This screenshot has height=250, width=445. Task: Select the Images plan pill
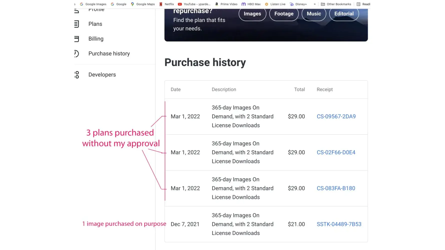click(252, 14)
